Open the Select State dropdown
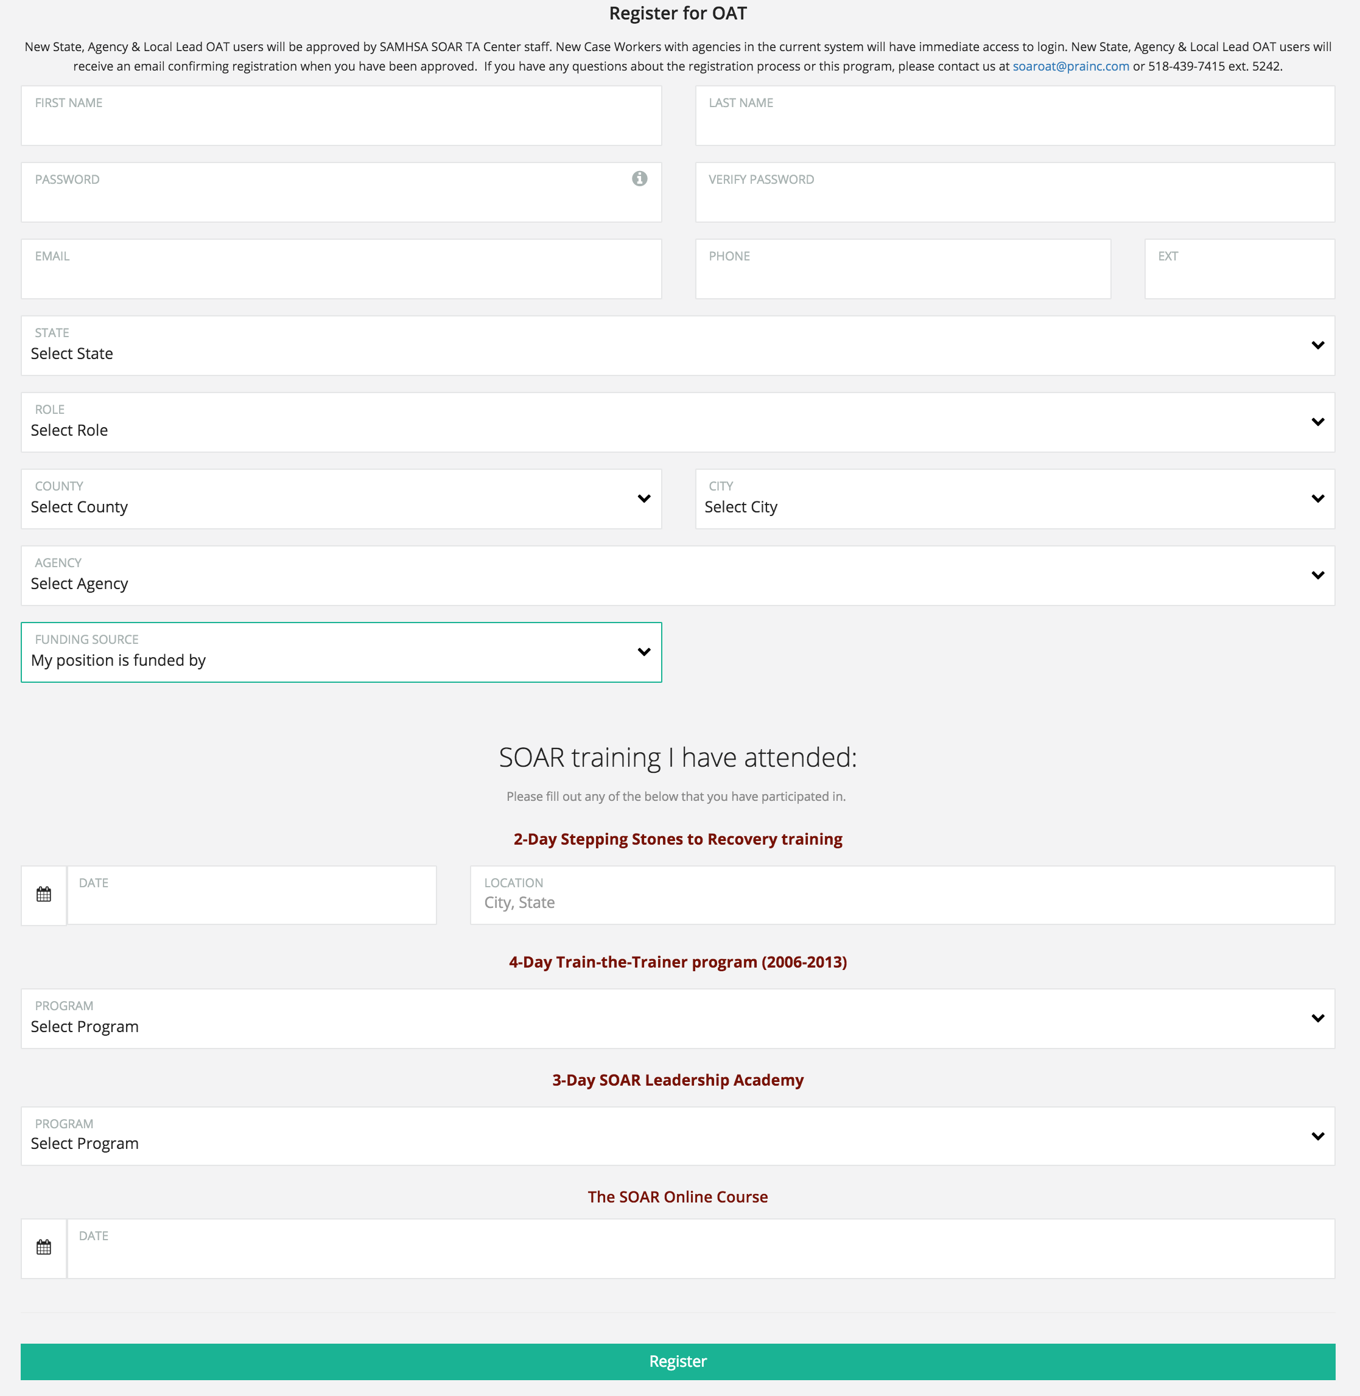Screen dimensions: 1360x1396 click(677, 346)
